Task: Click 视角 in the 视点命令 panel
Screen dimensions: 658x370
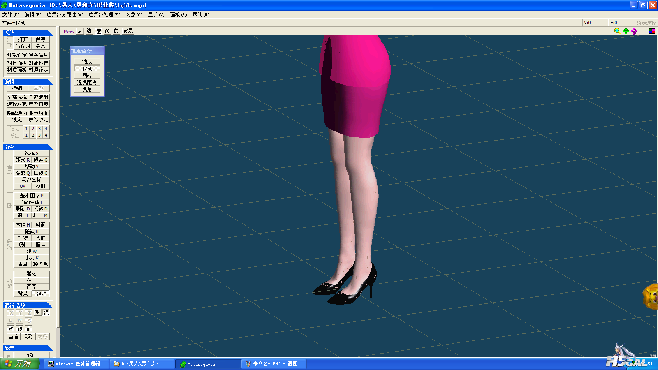Action: tap(87, 90)
